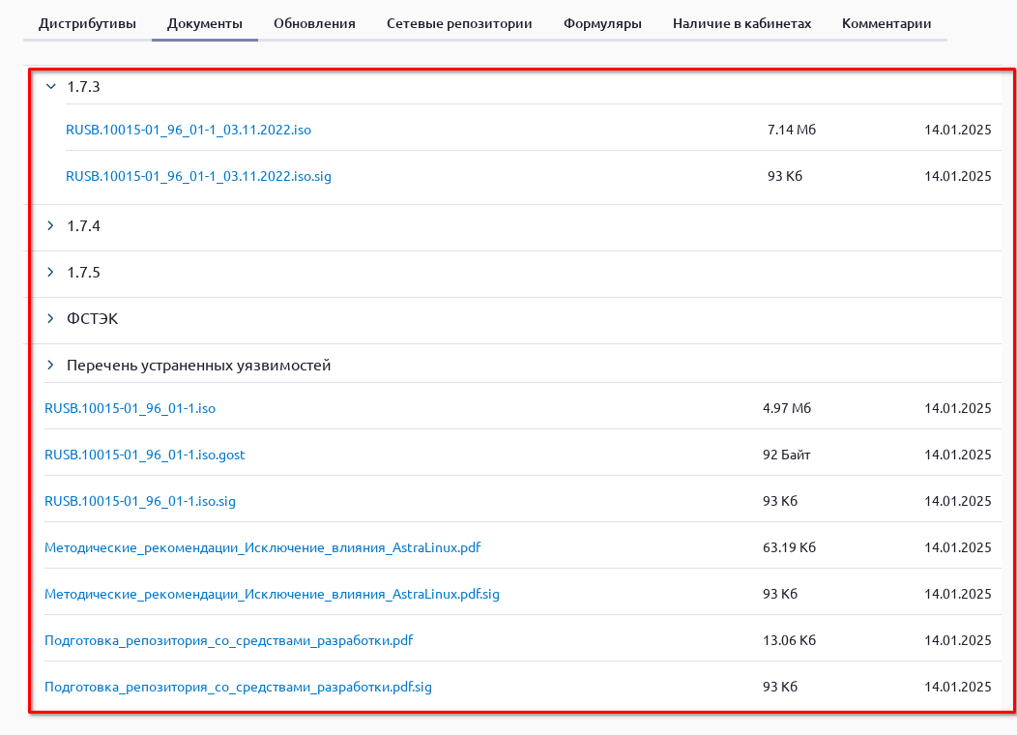Download RUSB.10015-01_96_01-1_03.11.2022.iso file
Image resolution: width=1017 pixels, height=735 pixels.
click(189, 130)
